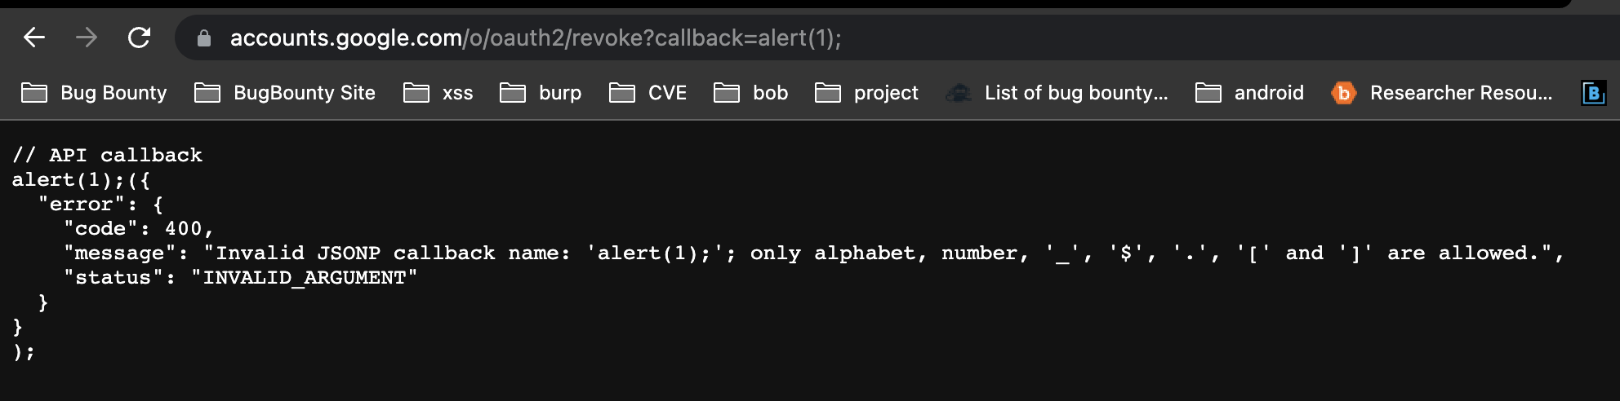
Task: Click the address bar URL text
Action: coord(536,38)
